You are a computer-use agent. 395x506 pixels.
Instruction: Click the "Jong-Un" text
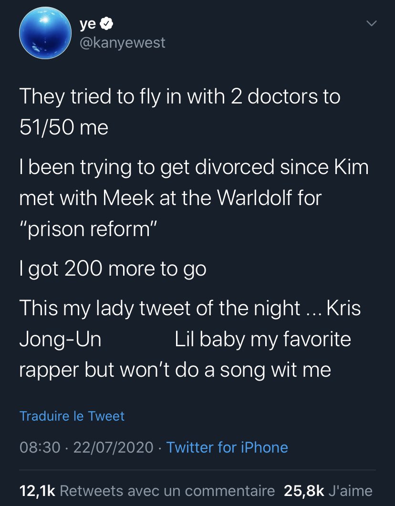pyautogui.click(x=60, y=339)
